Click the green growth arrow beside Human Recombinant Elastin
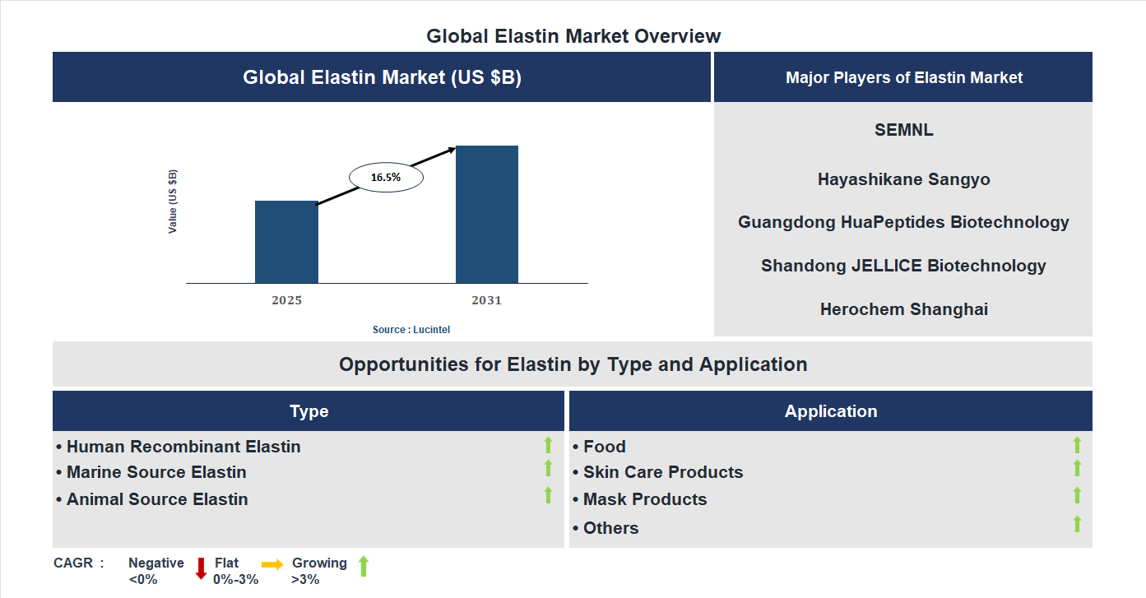 pos(548,446)
